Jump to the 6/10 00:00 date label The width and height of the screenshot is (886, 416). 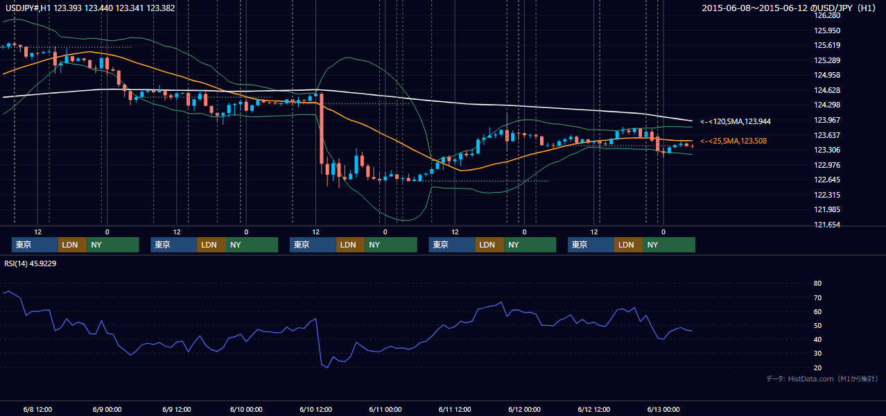click(x=245, y=409)
